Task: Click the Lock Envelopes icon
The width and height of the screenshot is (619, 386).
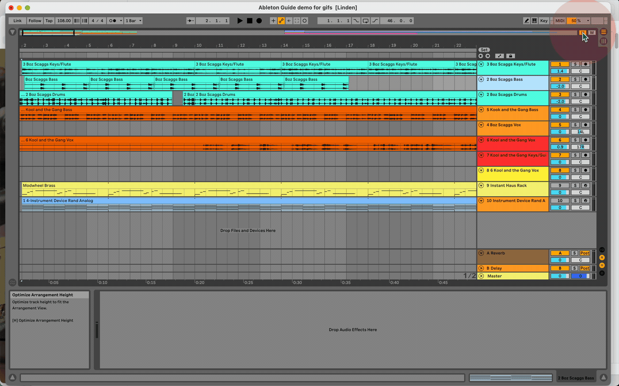Action: pos(510,56)
